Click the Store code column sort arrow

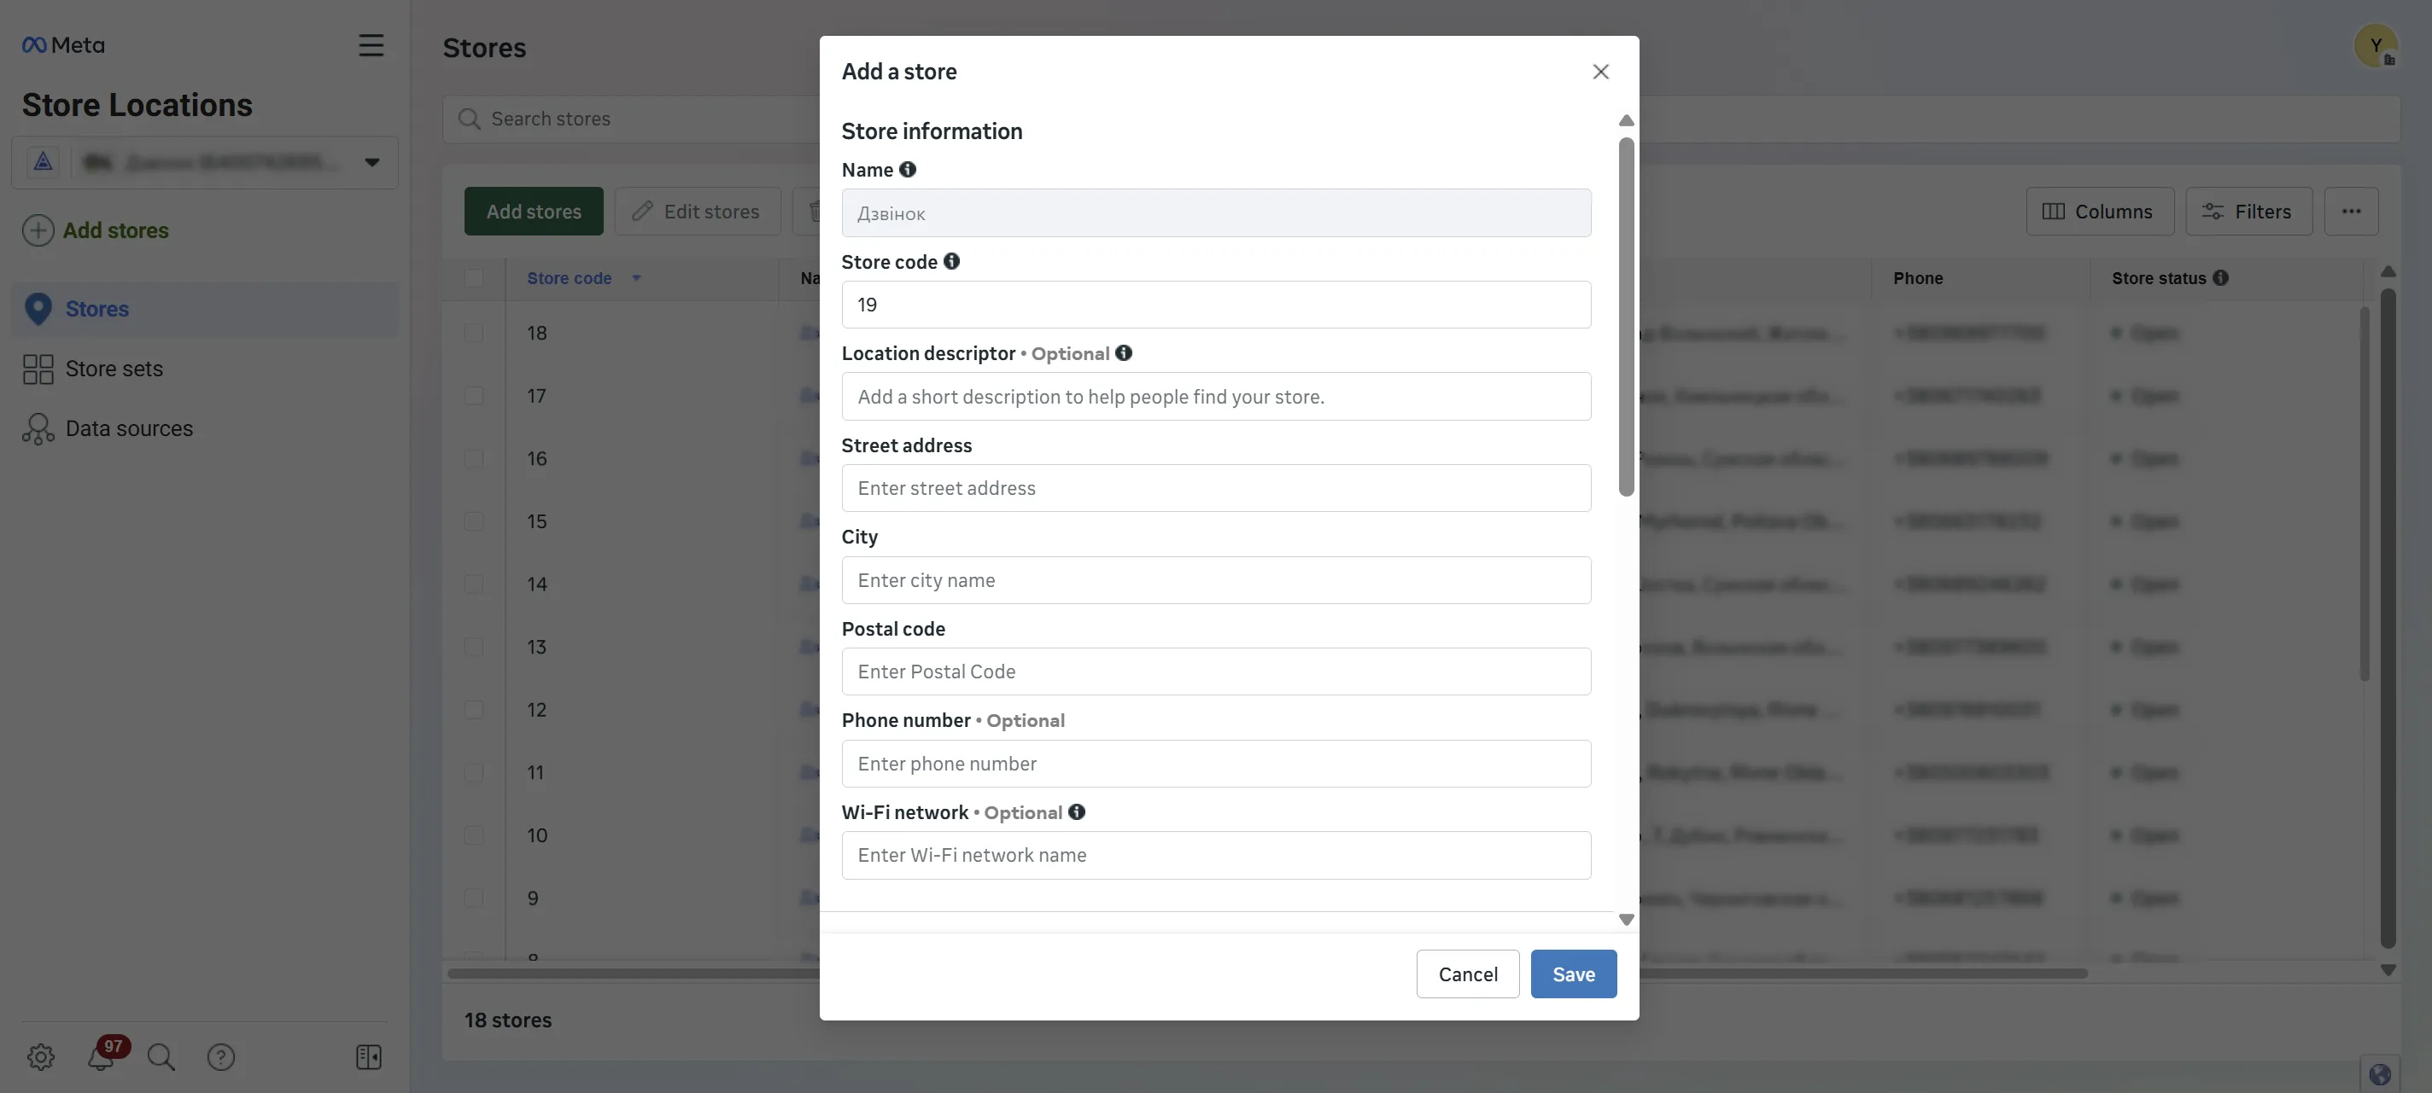click(x=636, y=278)
